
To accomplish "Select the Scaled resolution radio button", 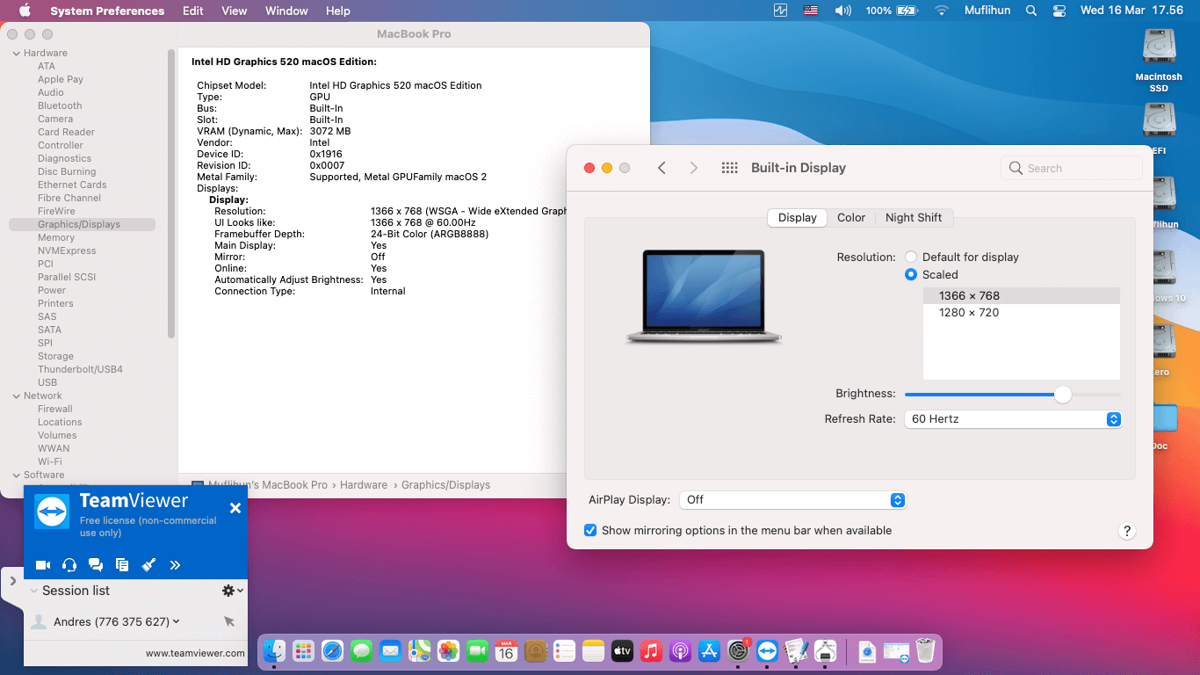I will point(911,274).
